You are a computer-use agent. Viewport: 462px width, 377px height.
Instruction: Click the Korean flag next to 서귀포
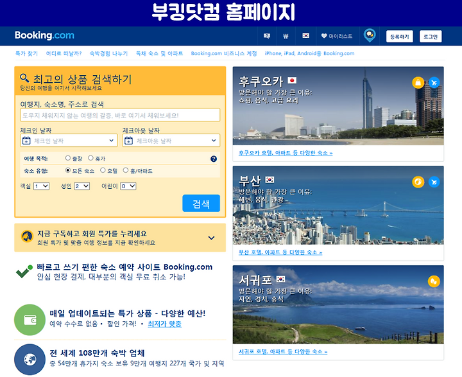pos(281,279)
